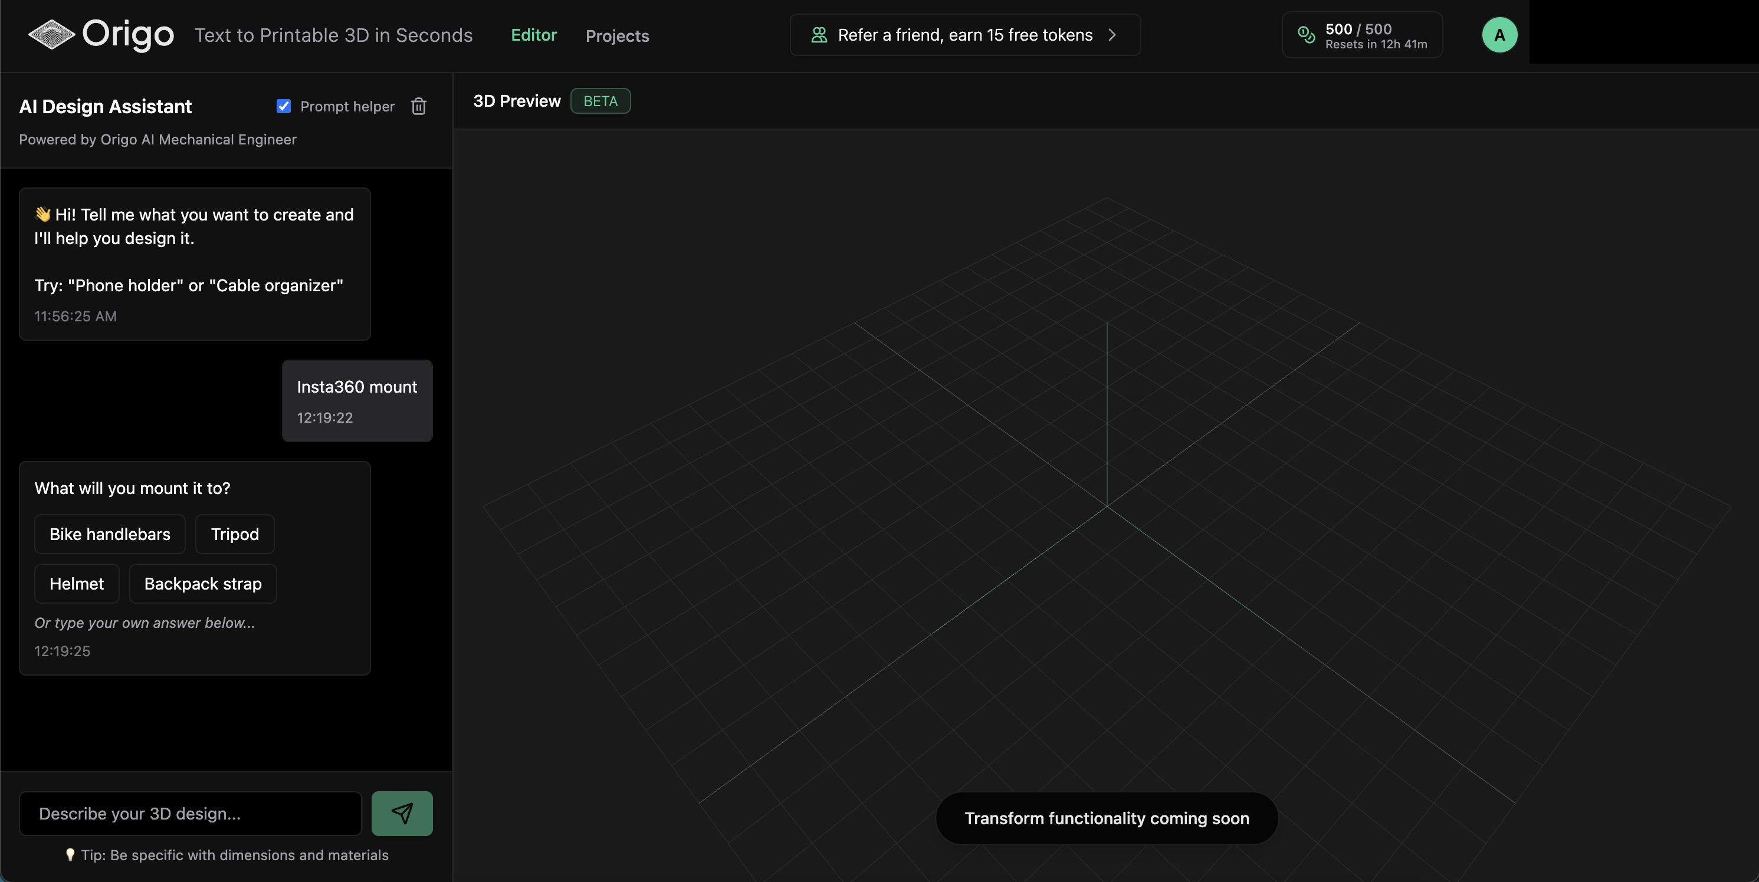Click the referral person icon
Viewport: 1759px width, 882px height.
click(x=819, y=35)
